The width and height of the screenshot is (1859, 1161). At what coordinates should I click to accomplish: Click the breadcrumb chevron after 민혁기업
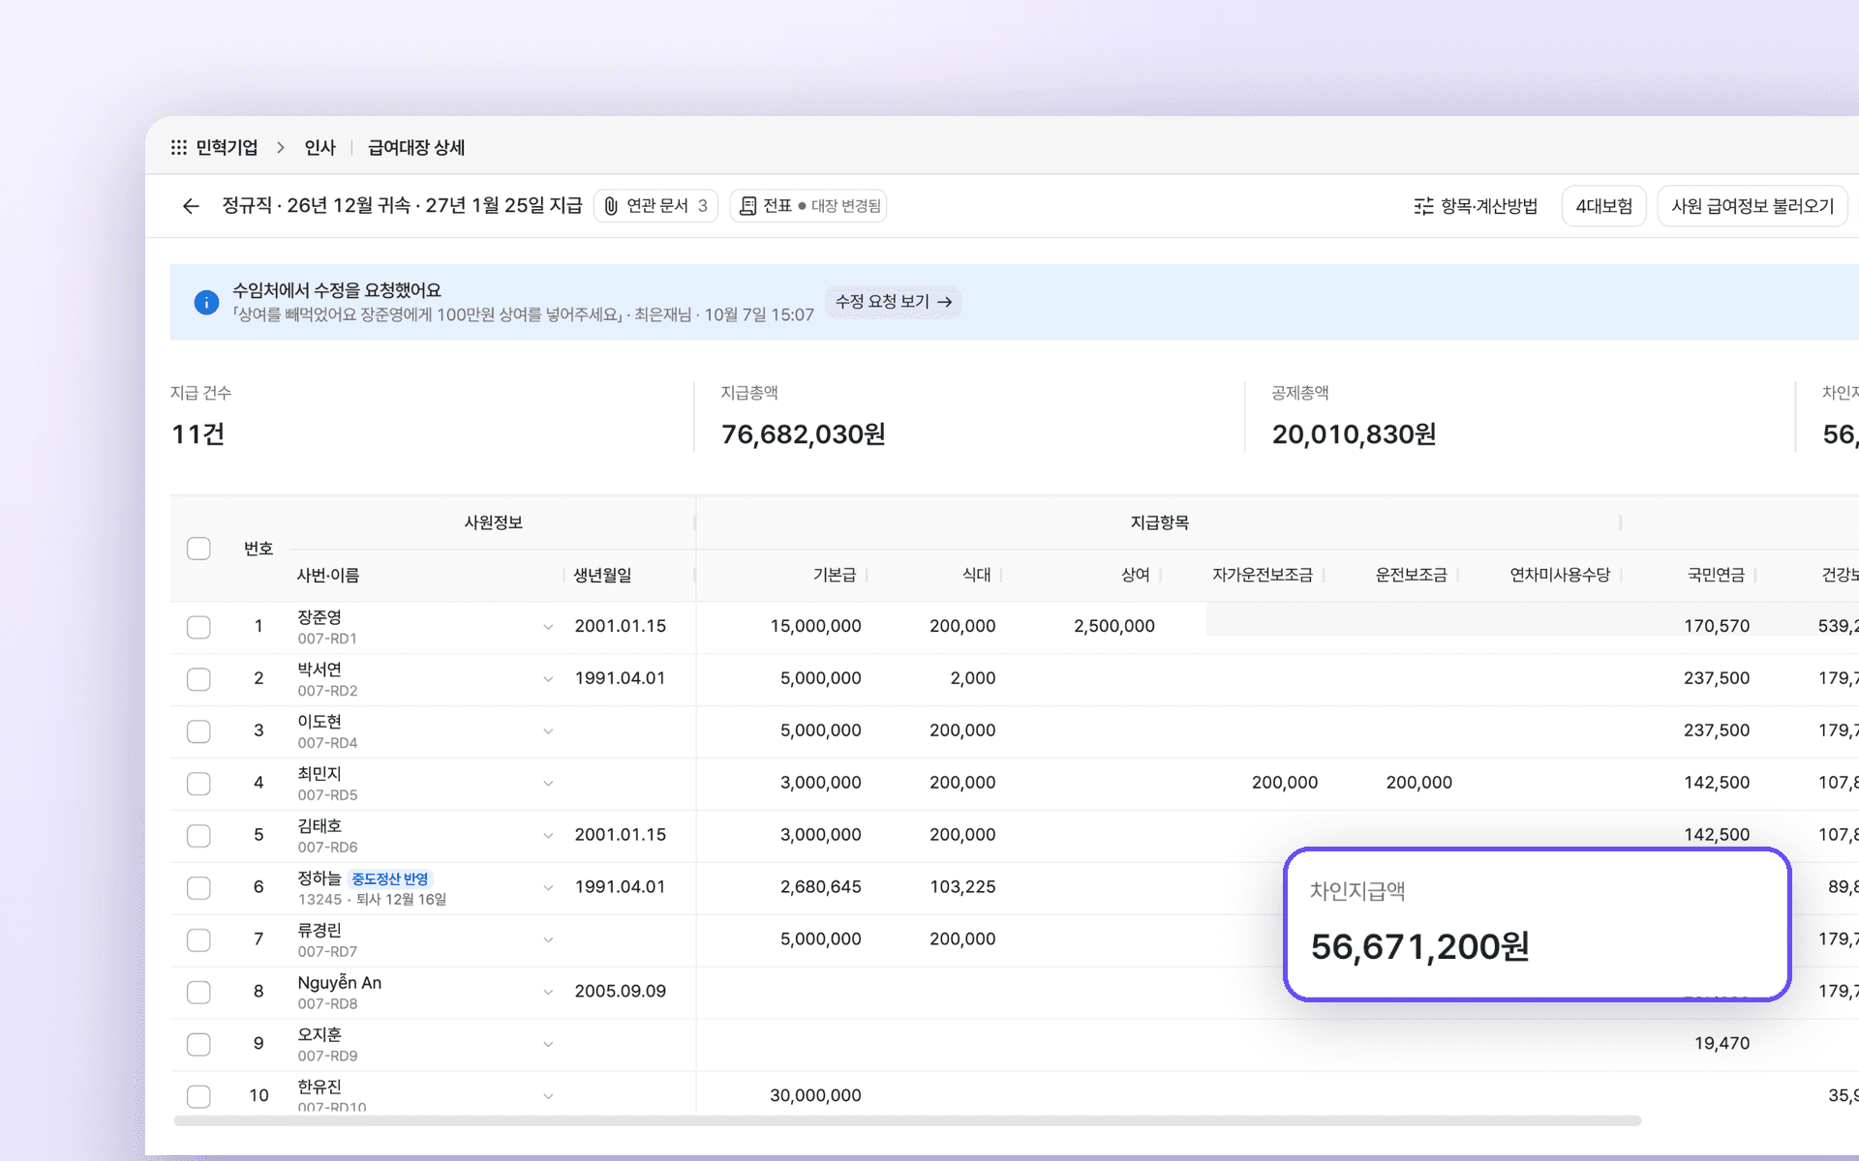tap(281, 147)
